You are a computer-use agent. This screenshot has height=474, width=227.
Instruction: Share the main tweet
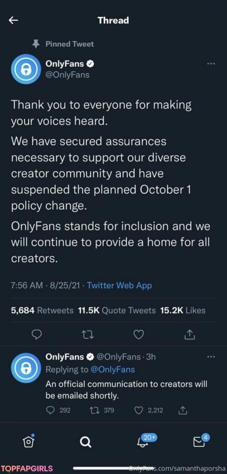[x=190, y=334]
